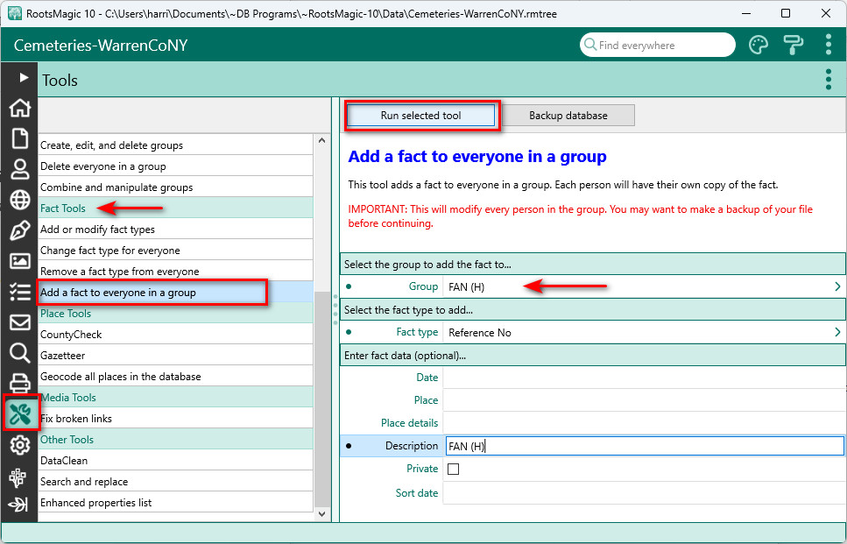Screen dimensions: 847x544
Task: Select Add a fact to everyone in a group
Action: coord(175,293)
